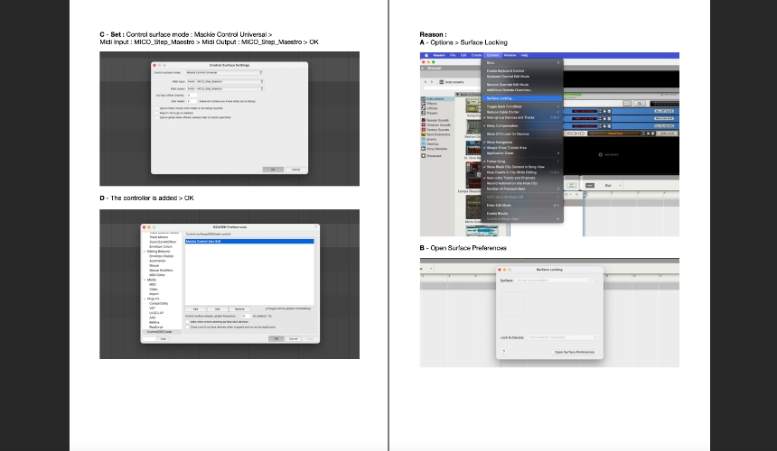Click Surface offset tracks input field

click(192, 95)
